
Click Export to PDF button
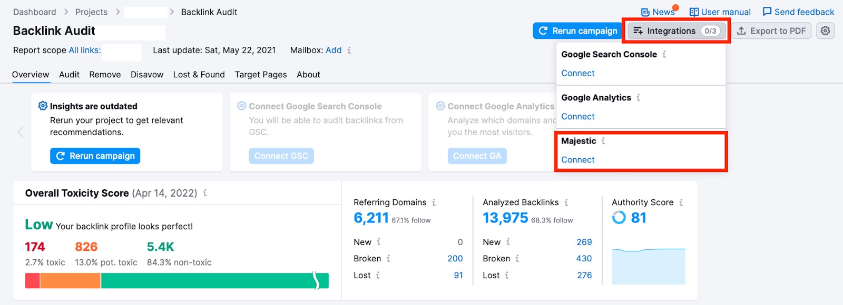pyautogui.click(x=771, y=31)
